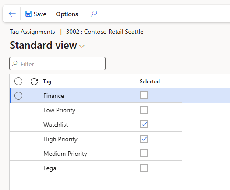Image resolution: width=230 pixels, height=190 pixels.
Task: Select the Legal tag cell
Action: [89, 168]
